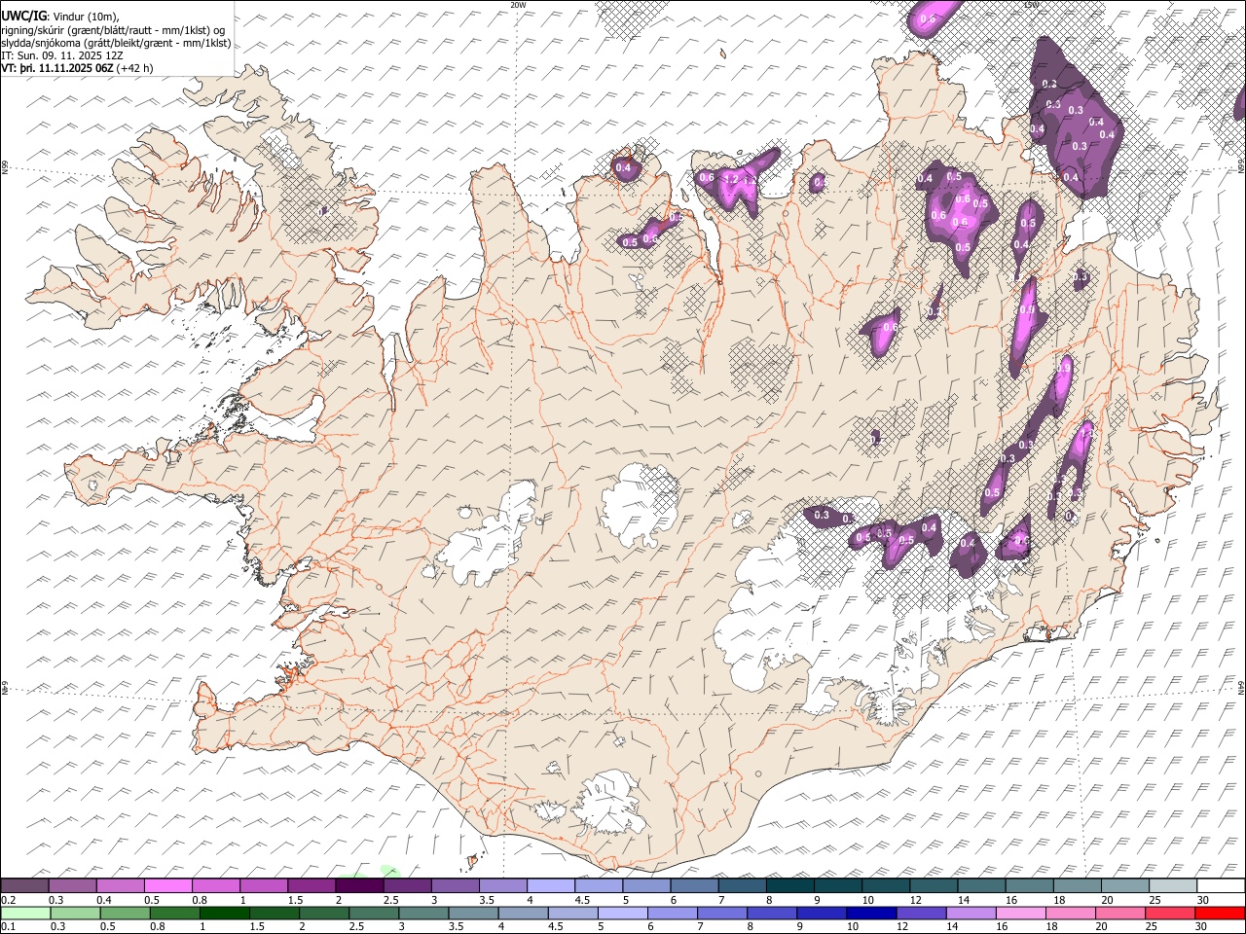Click the '0.2' label in the upper legend row
Image resolution: width=1246 pixels, height=934 pixels.
coord(8,900)
